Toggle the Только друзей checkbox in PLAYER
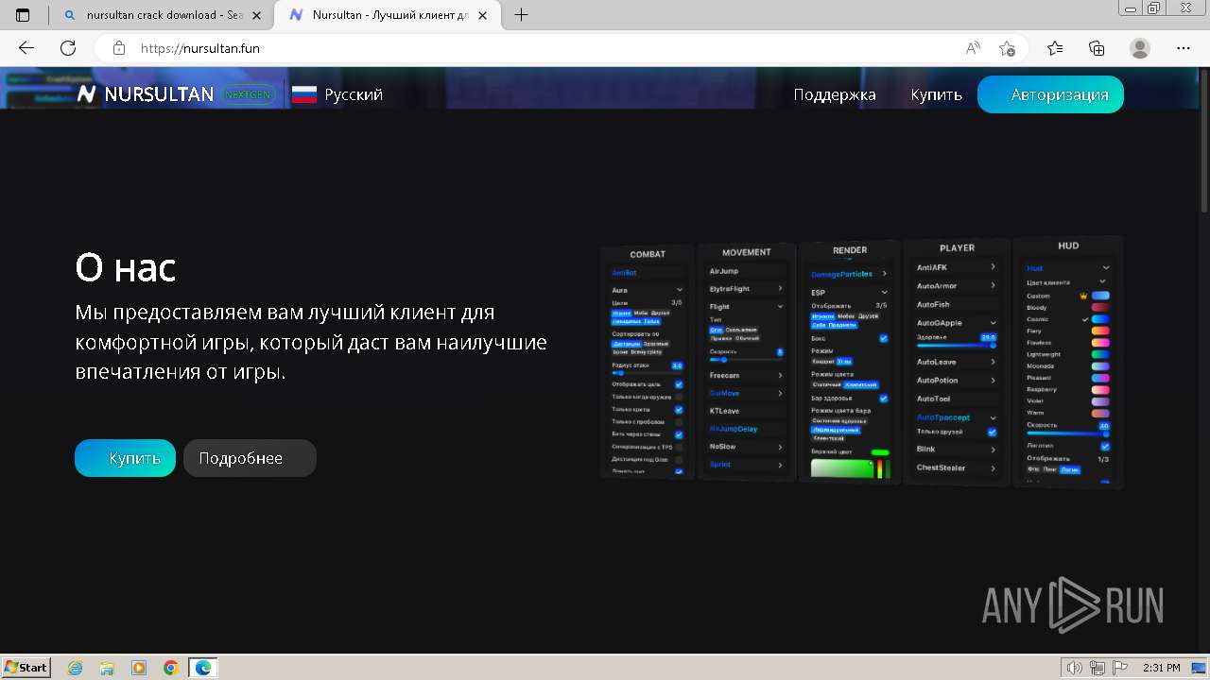Viewport: 1210px width, 680px height. (x=992, y=432)
